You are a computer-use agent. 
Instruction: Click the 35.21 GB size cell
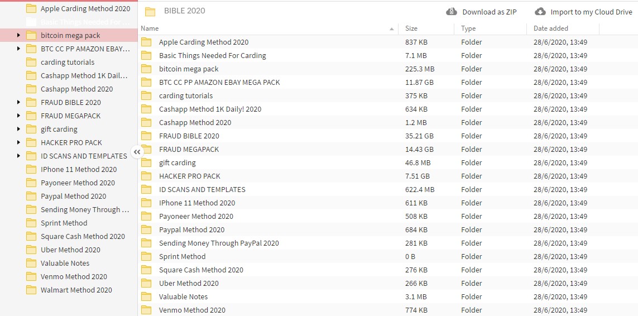pyautogui.click(x=420, y=136)
